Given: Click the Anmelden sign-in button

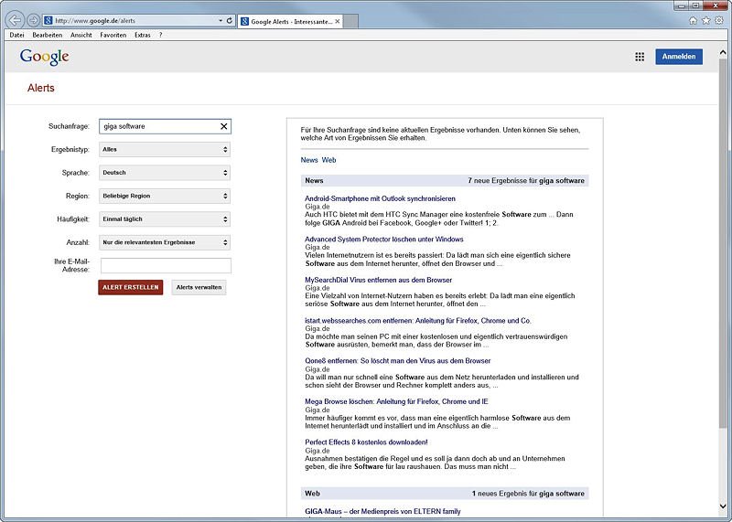Looking at the screenshot, I should 679,57.
